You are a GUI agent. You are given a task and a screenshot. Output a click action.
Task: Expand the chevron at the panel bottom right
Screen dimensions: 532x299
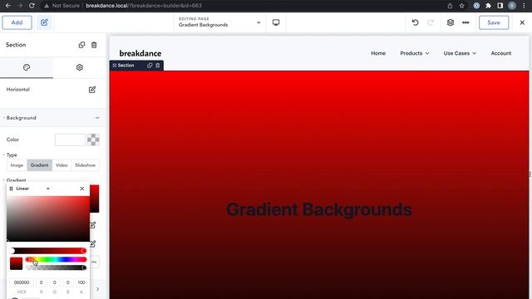[x=98, y=289]
